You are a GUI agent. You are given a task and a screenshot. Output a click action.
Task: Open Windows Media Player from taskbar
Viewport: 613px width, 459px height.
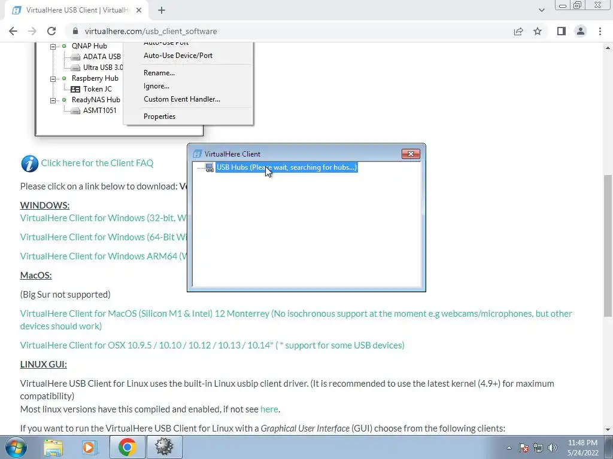[x=90, y=447]
